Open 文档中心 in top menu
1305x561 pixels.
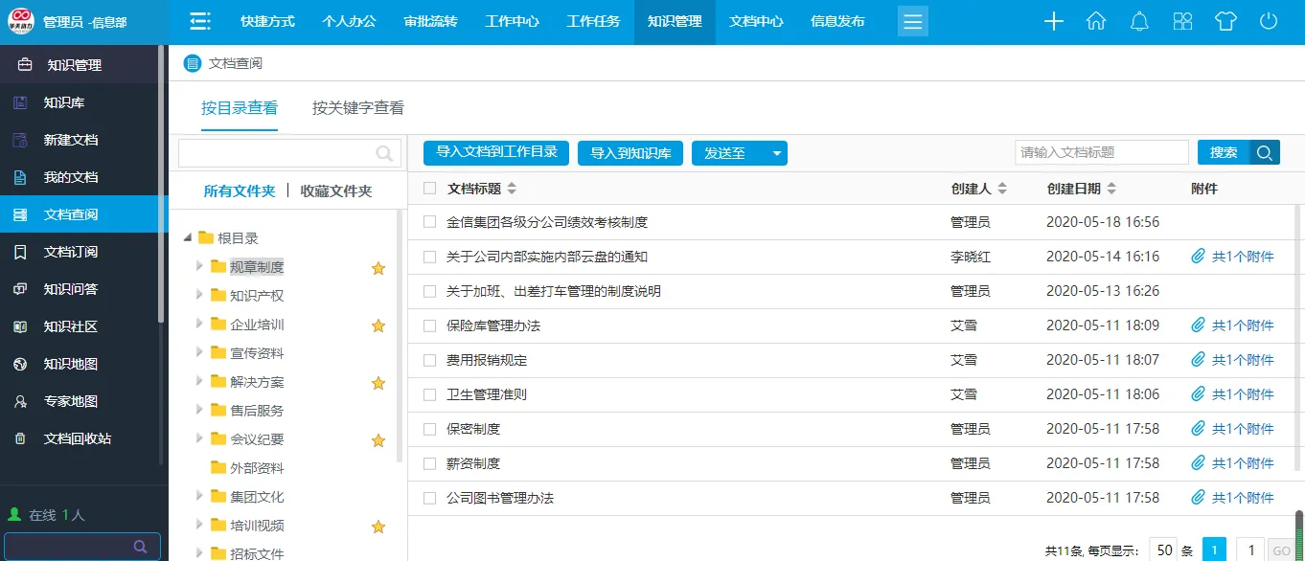[756, 22]
